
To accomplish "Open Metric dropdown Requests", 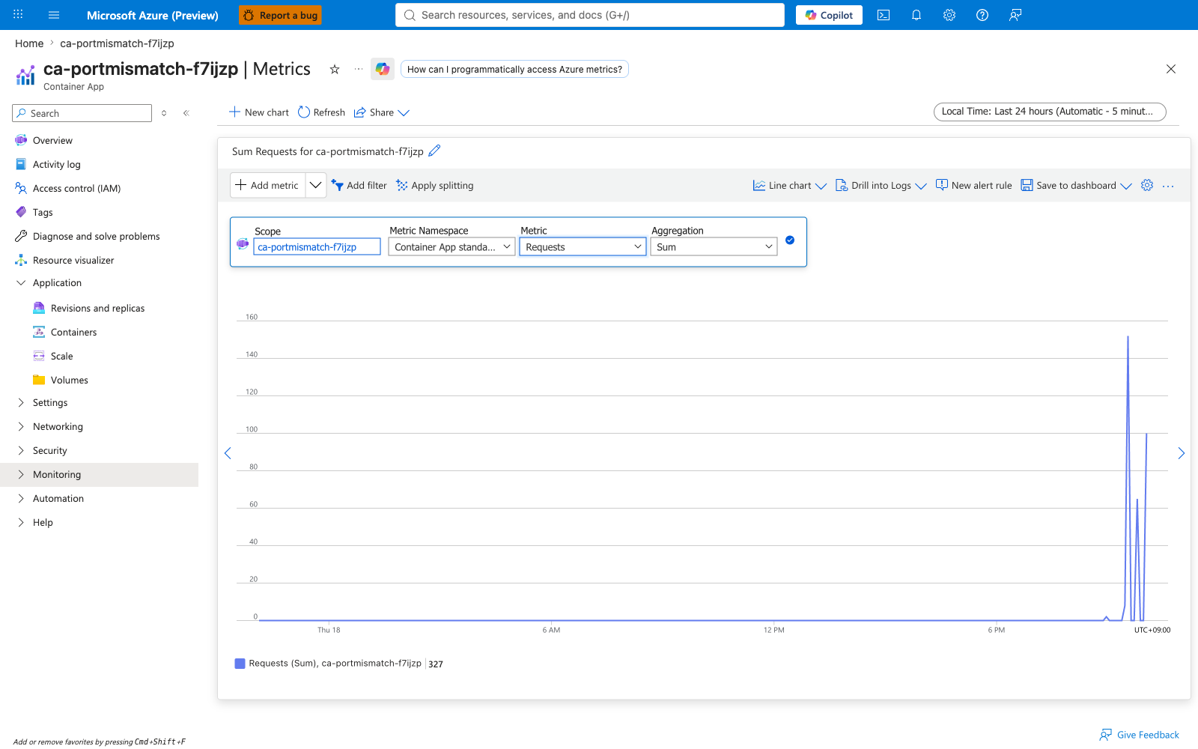I will point(583,246).
